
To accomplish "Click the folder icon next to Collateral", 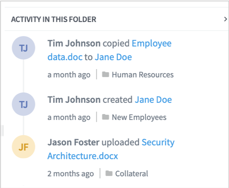I will tap(109, 173).
